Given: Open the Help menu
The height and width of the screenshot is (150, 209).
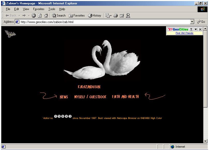Looking at the screenshot, I should (62, 9).
